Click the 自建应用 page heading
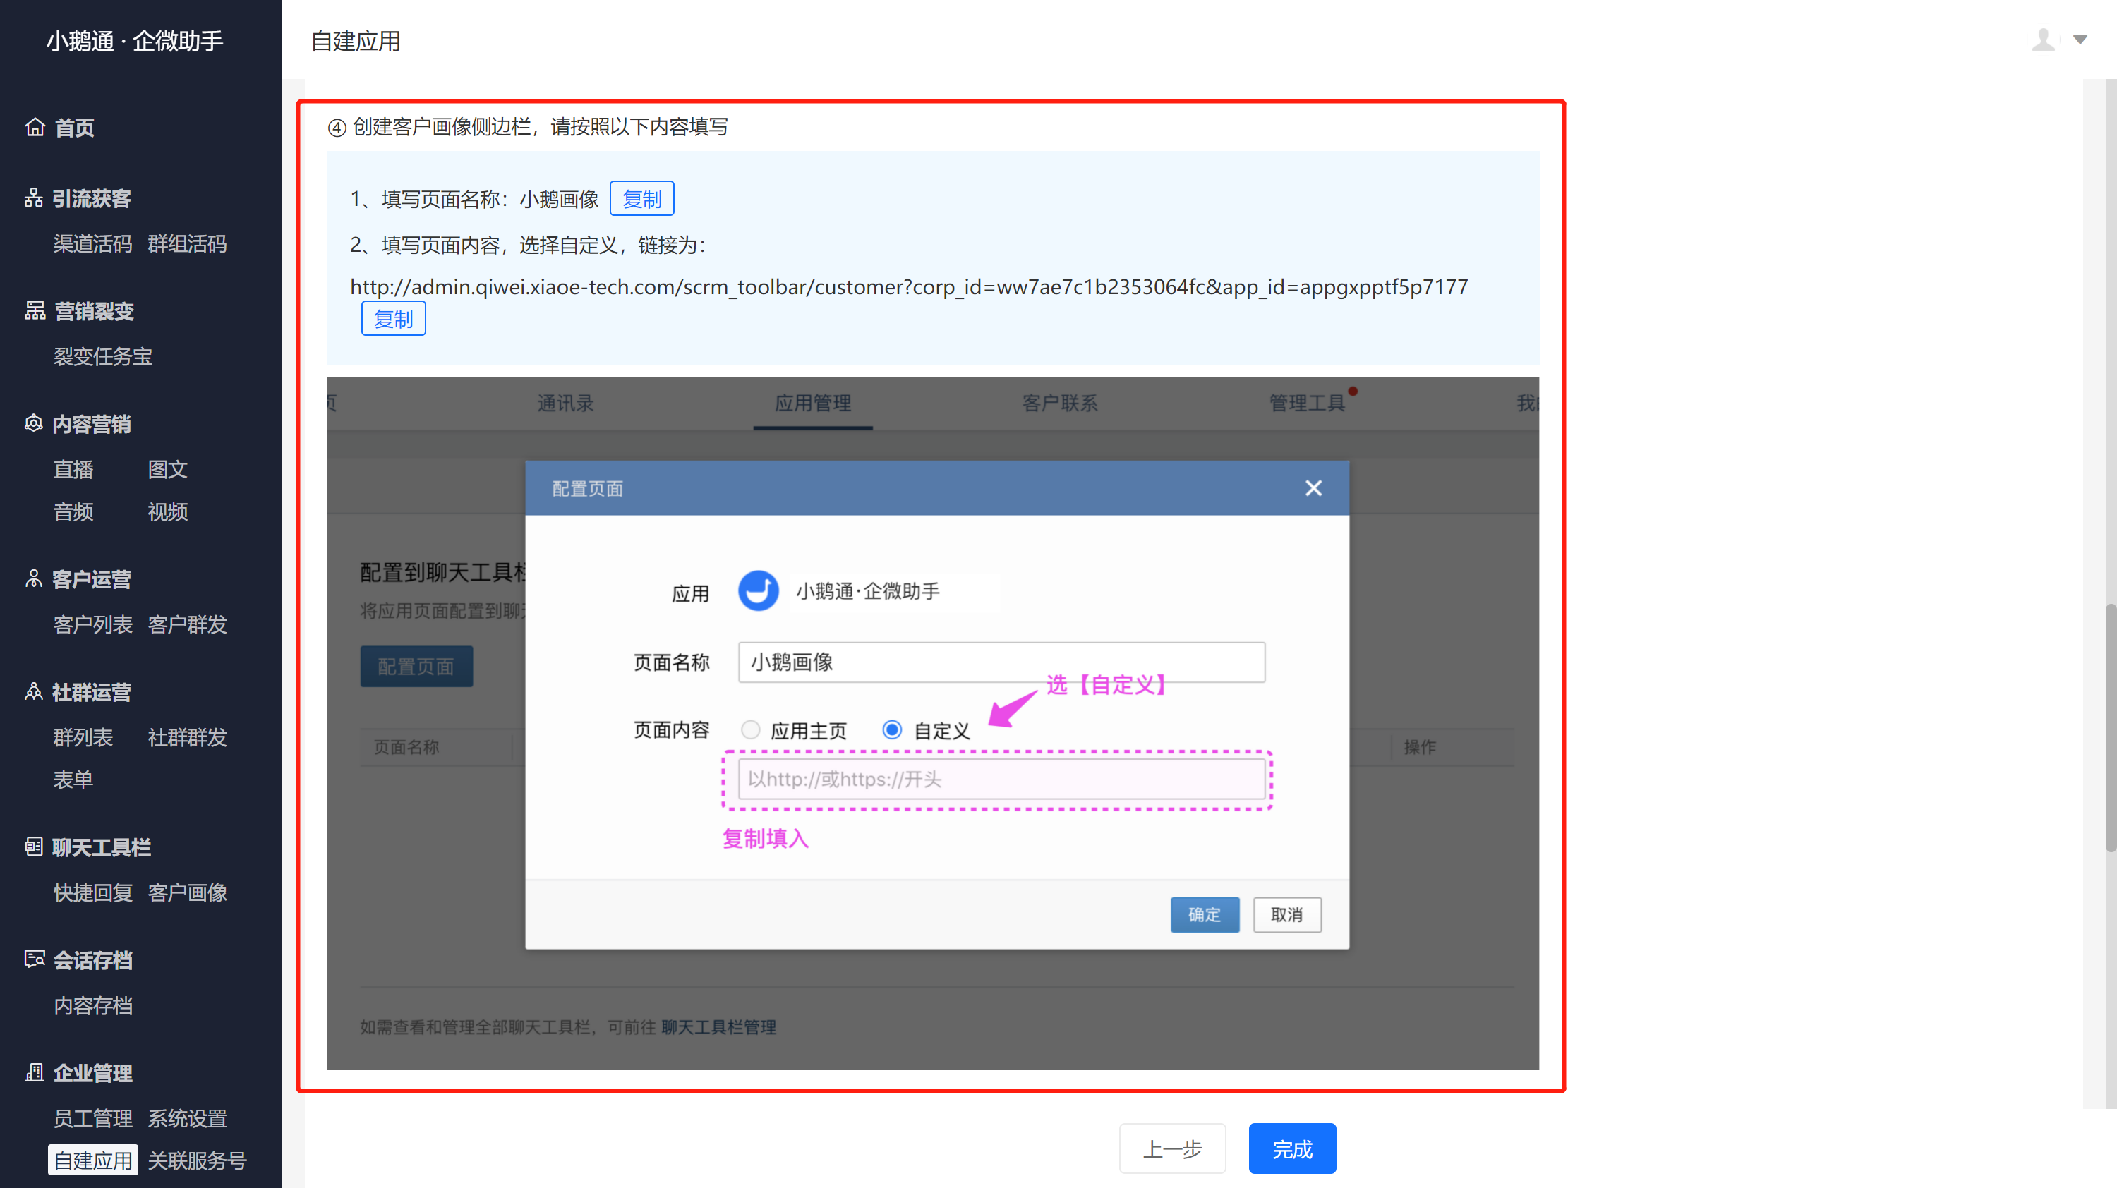This screenshot has height=1188, width=2117. point(356,41)
